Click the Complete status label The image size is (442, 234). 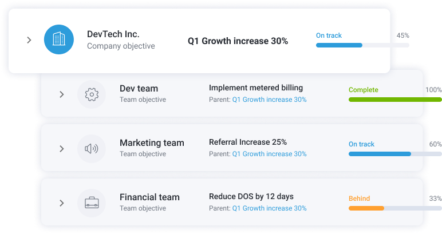click(364, 90)
